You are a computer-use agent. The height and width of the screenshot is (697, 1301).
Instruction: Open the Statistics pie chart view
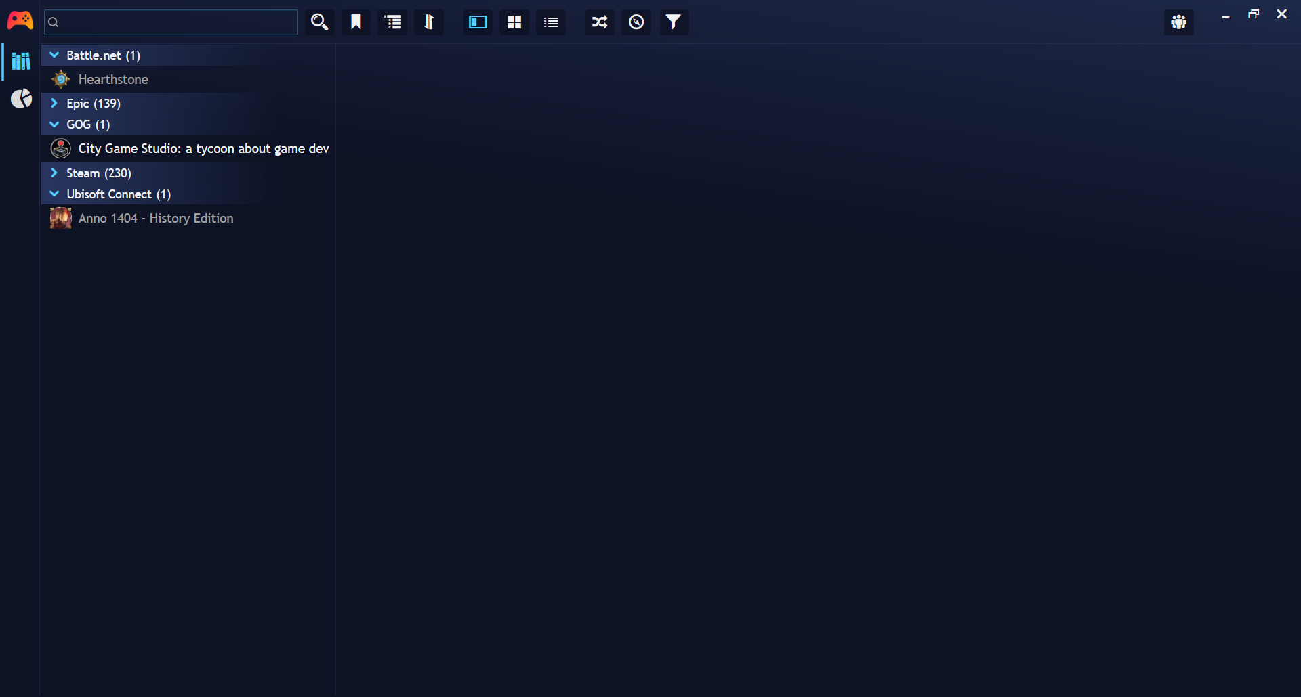coord(21,99)
